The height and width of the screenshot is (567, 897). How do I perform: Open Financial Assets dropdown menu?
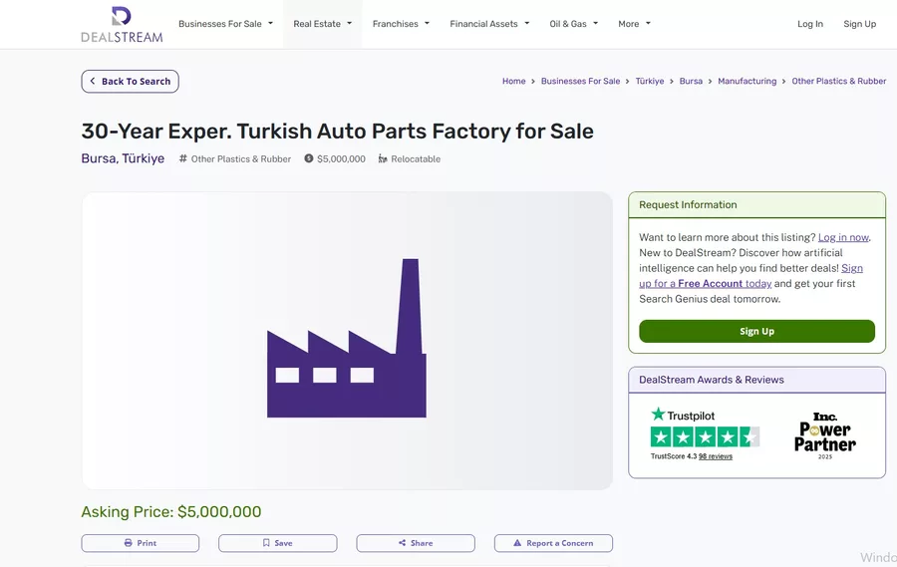pyautogui.click(x=489, y=24)
